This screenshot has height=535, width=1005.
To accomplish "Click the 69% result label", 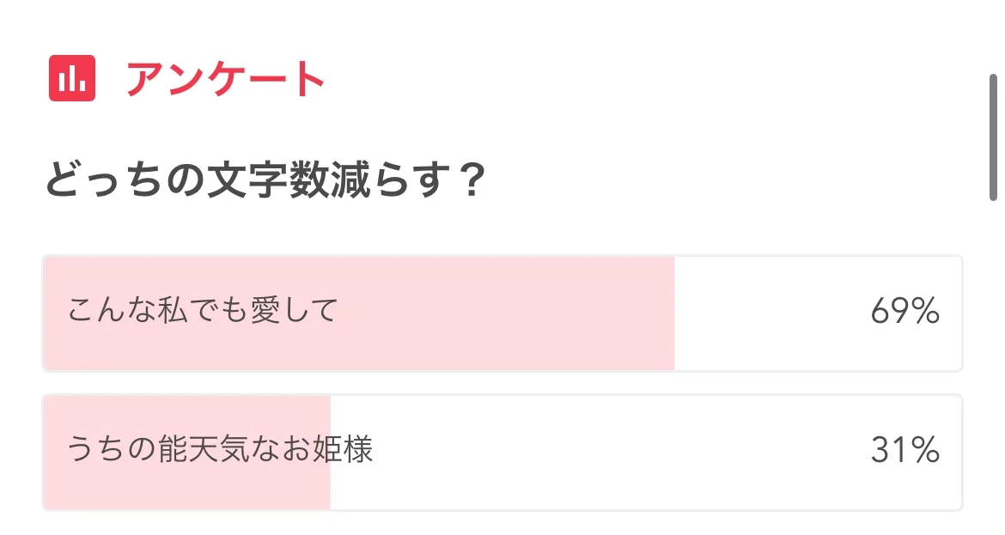I will (904, 312).
